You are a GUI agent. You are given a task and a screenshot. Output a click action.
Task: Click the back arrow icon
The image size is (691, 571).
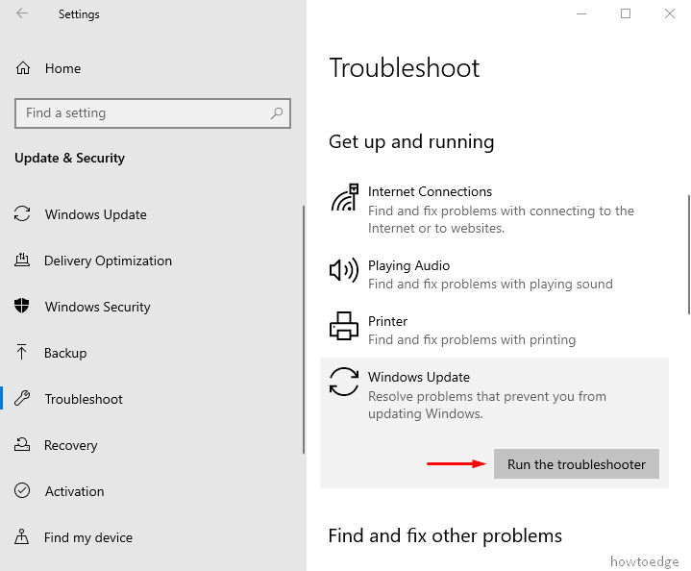[x=22, y=14]
